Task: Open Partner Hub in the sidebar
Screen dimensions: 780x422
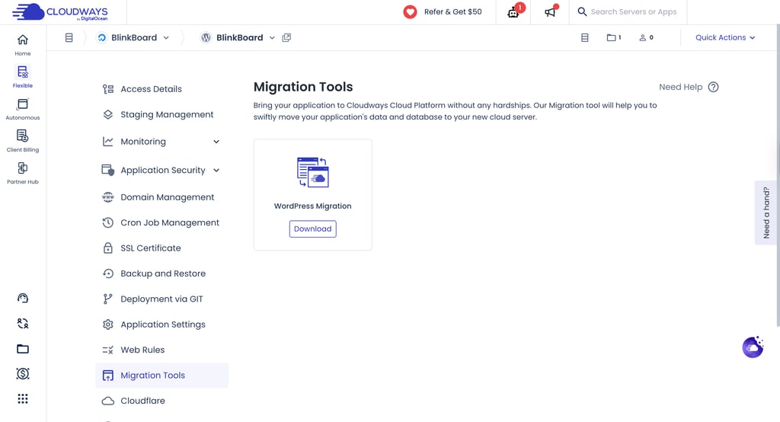Action: click(x=22, y=173)
